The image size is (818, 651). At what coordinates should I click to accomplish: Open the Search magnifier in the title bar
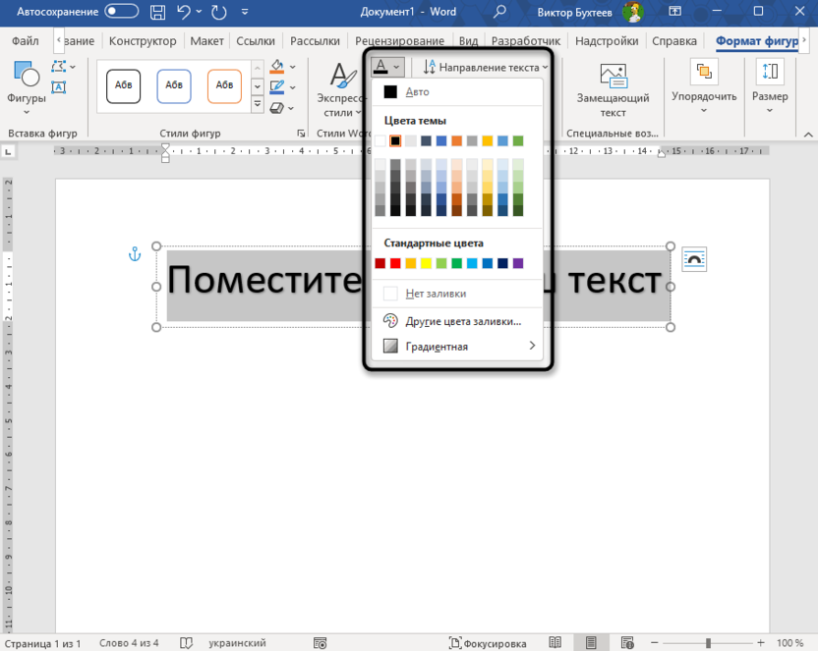500,12
